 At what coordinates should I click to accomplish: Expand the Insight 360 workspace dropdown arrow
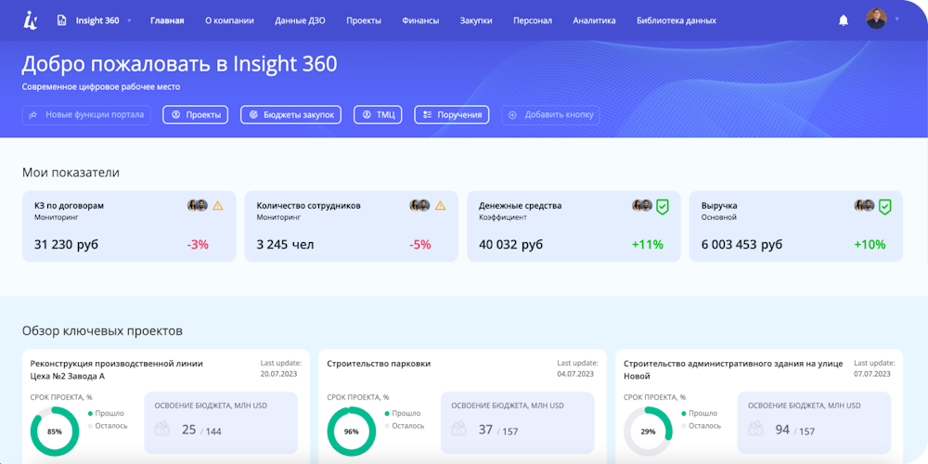point(129,20)
